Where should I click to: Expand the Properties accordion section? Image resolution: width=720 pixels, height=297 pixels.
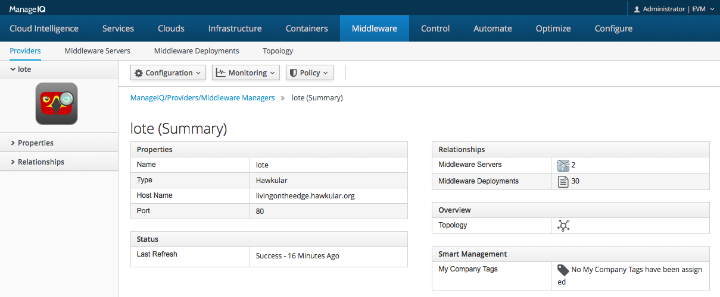point(59,143)
